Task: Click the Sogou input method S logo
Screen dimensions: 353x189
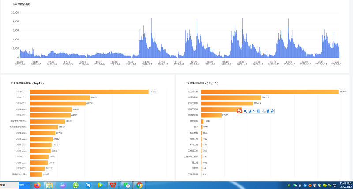Action: tap(240, 111)
